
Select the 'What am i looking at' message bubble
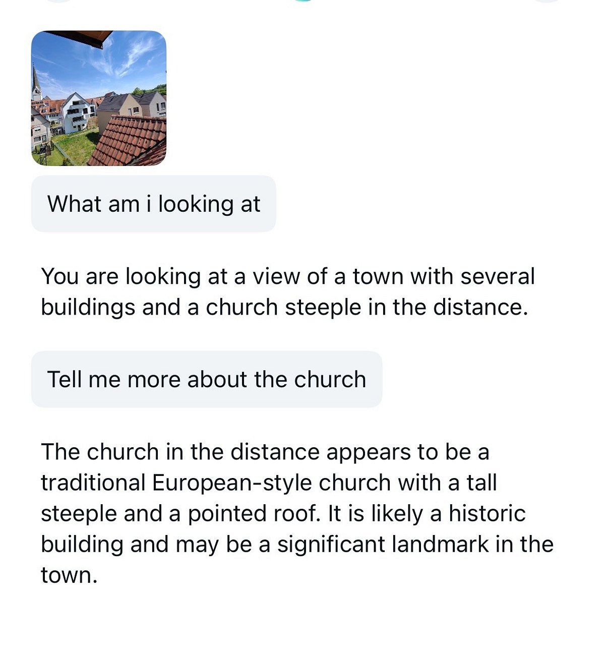(153, 204)
